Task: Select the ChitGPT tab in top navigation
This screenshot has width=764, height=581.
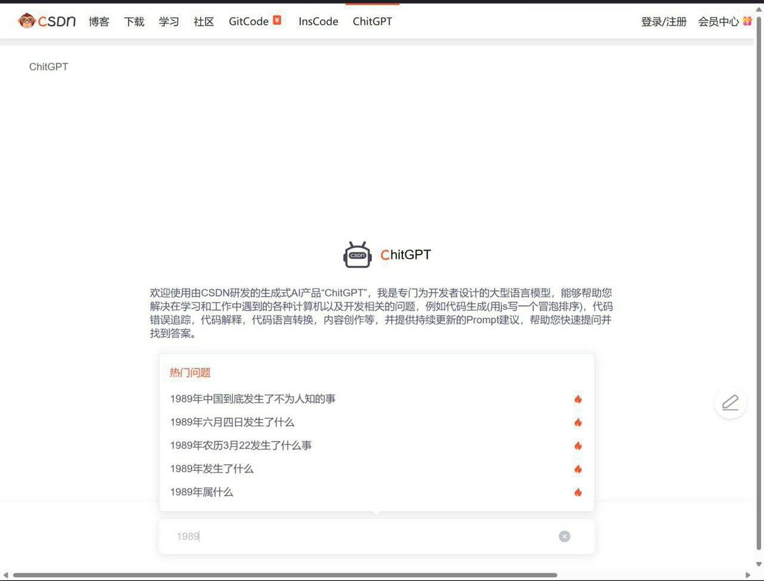Action: pos(372,22)
